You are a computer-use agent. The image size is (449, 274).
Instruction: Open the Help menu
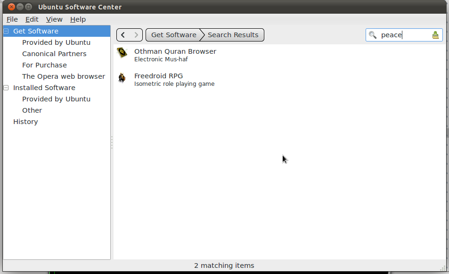coord(78,19)
